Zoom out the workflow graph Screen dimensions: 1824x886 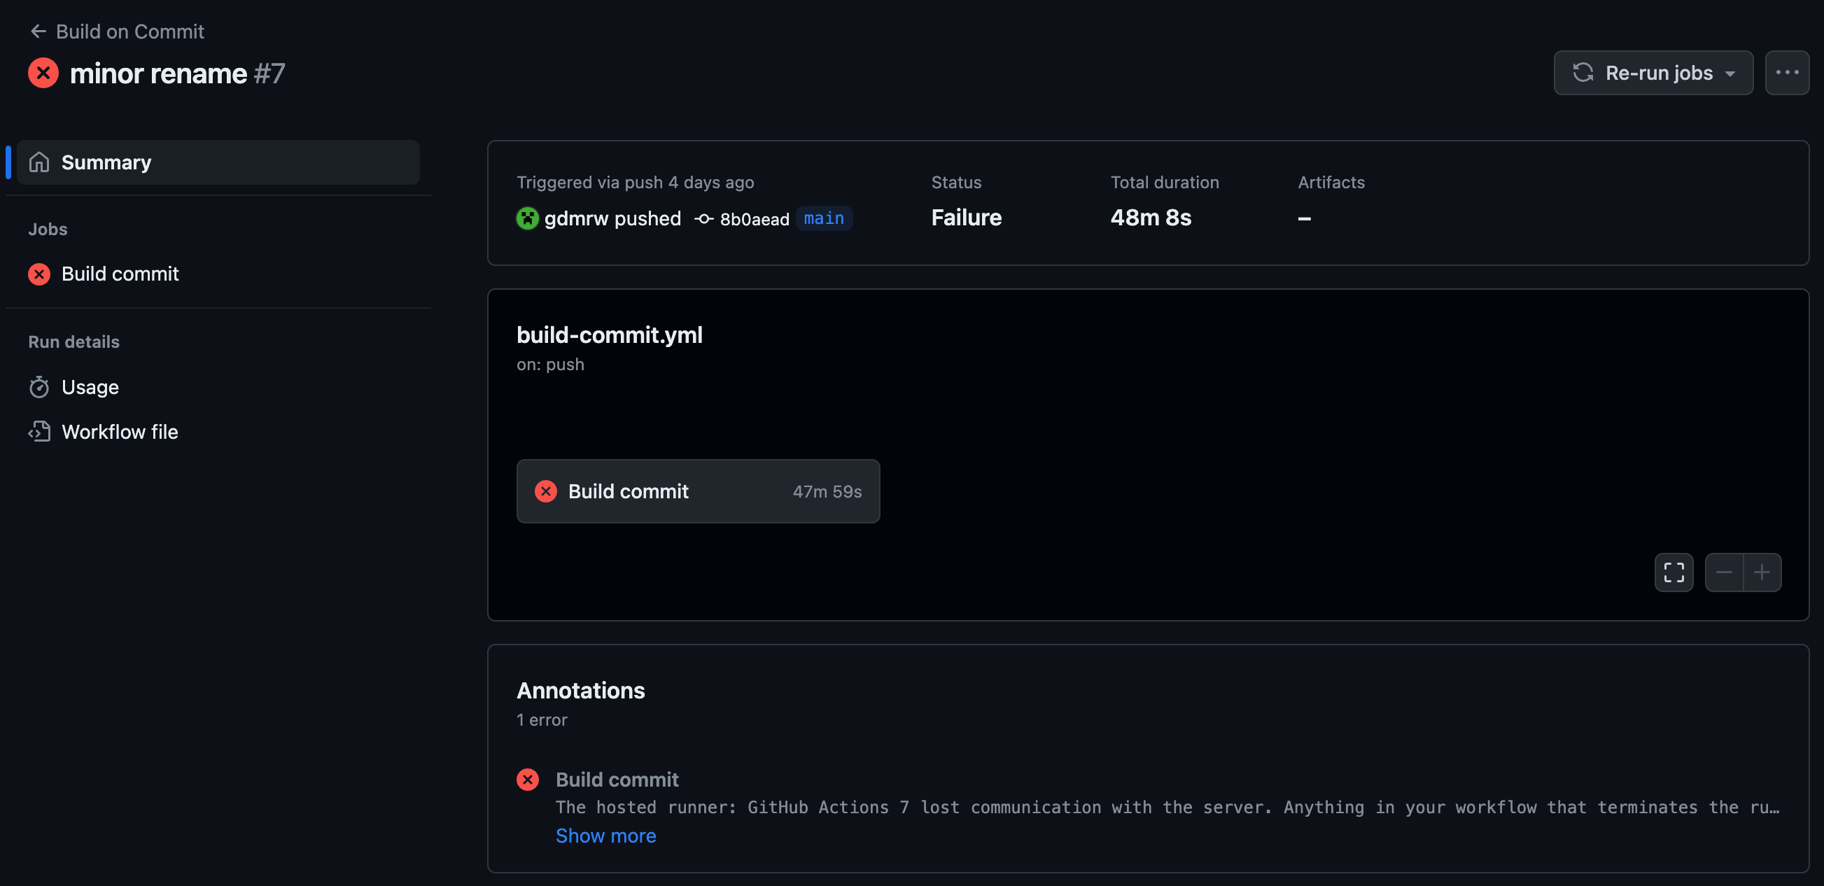pos(1723,572)
